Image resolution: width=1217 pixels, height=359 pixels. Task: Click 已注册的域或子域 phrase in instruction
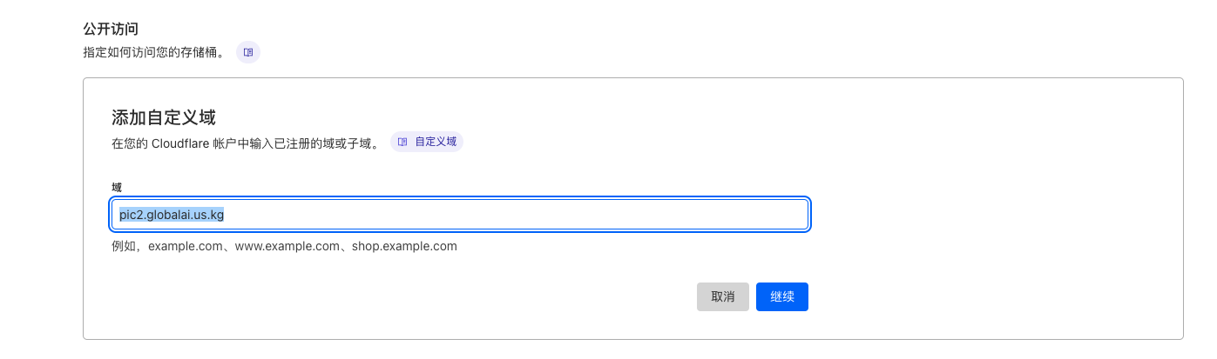(x=325, y=143)
